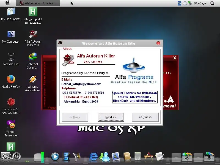The height and width of the screenshot is (165, 220).
Task: Click the Alfa Programs logo image
Action: [134, 70]
